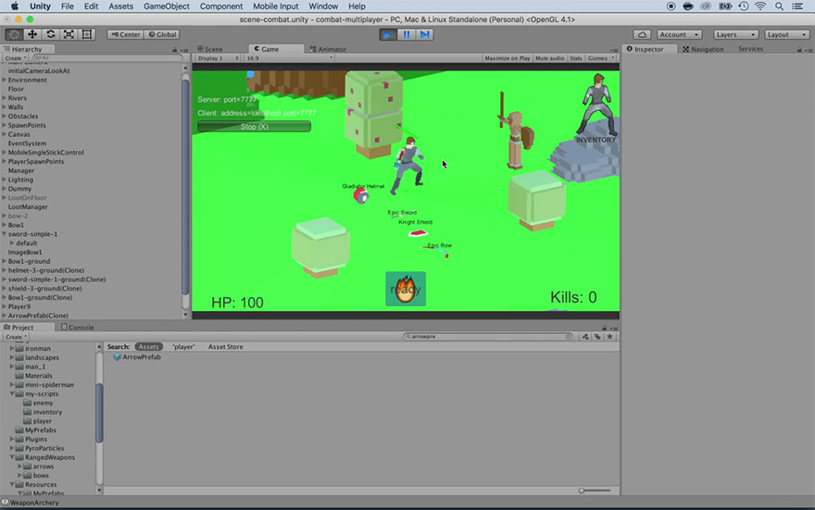Open the Assets menu
Image resolution: width=815 pixels, height=510 pixels.
(120, 6)
